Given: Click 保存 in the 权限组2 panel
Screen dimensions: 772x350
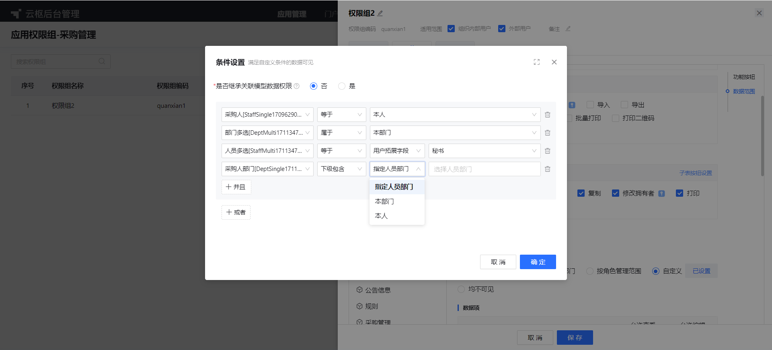Looking at the screenshot, I should 575,338.
